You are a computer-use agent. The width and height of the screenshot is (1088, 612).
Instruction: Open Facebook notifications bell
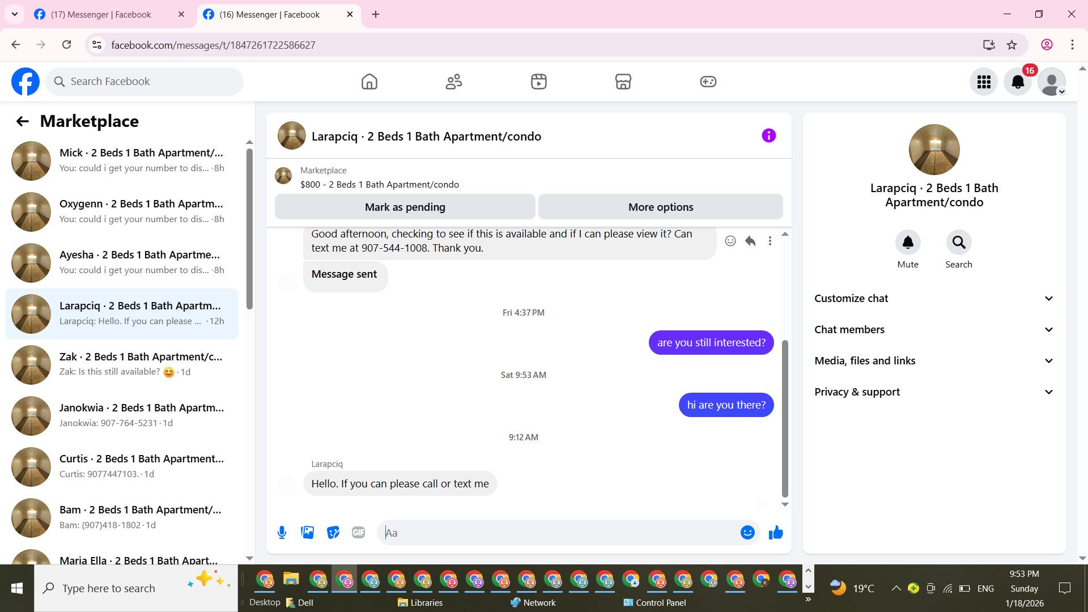[x=1017, y=82]
